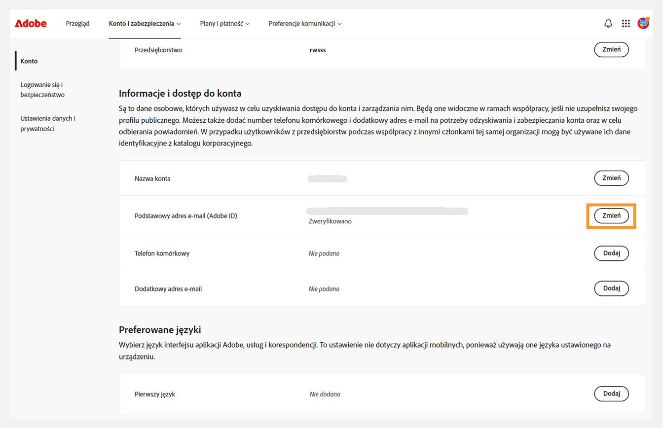Open Ustawienia danych i prywatności settings
The width and height of the screenshot is (663, 428).
pos(47,123)
